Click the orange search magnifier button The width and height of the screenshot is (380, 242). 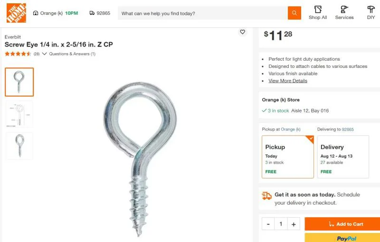tap(294, 13)
